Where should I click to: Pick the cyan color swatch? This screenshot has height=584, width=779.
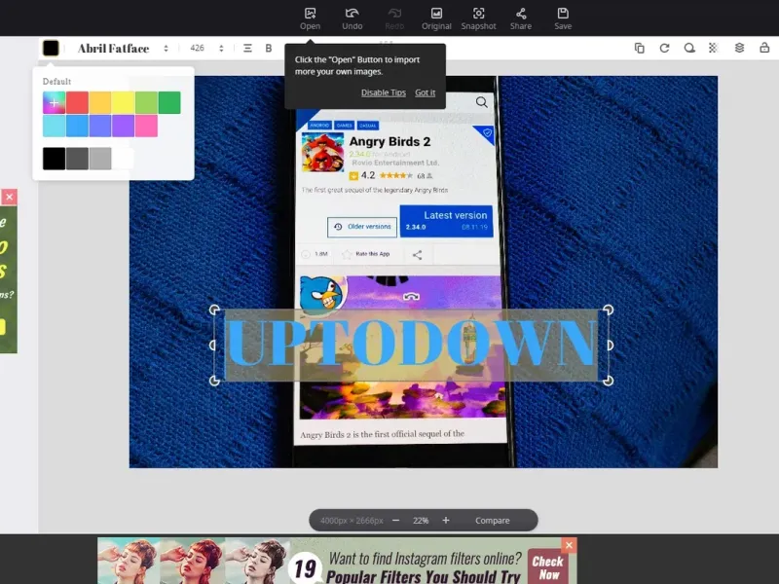coord(54,126)
